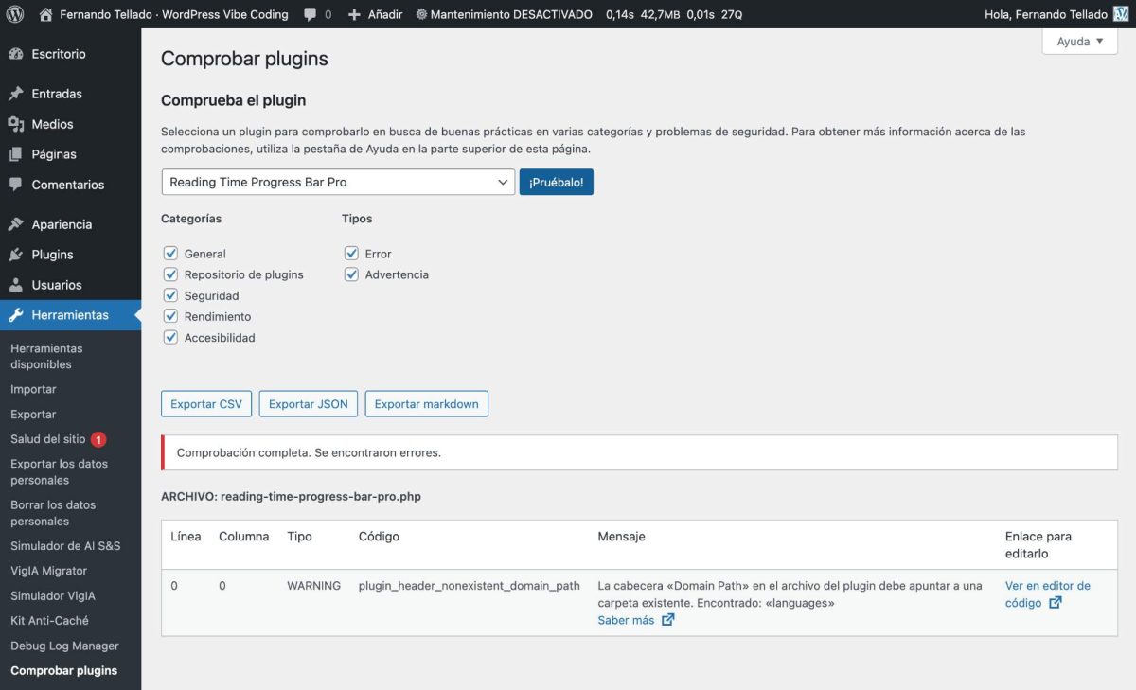1136x690 pixels.
Task: Click the WordPress logo in the admin bar
Action: pos(13,14)
